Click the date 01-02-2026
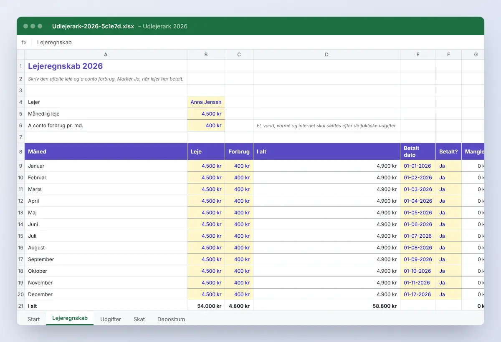The height and width of the screenshot is (342, 501). point(418,178)
